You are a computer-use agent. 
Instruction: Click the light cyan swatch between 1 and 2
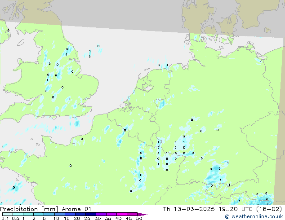coord(28,214)
